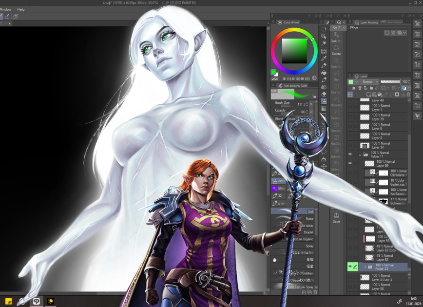Click Set as reference layer lighthouse icon
Viewport: 423px width, 307px height.
click(360, 88)
